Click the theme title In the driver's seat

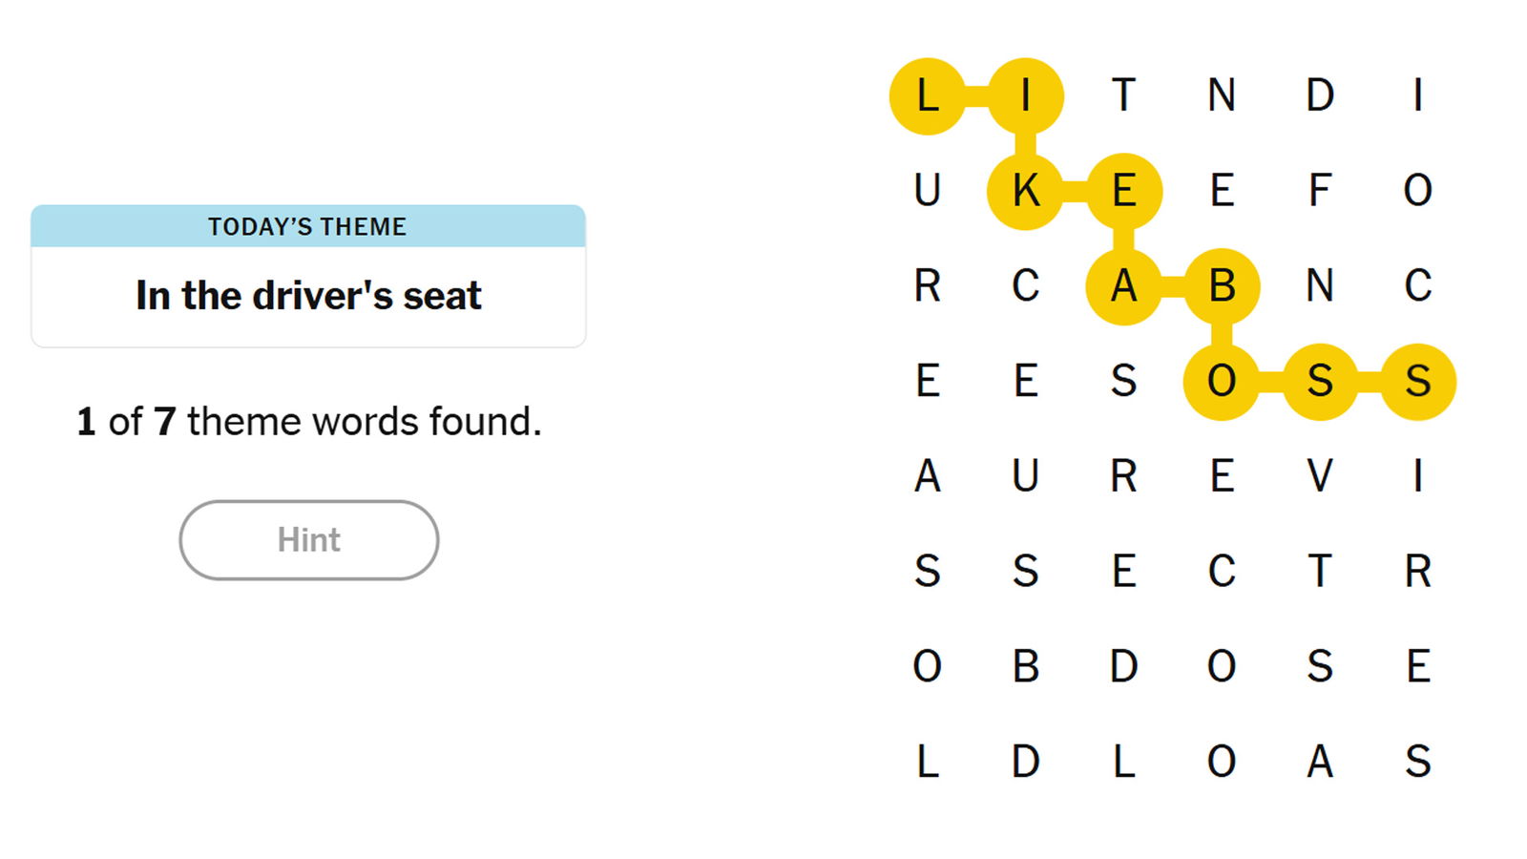[307, 296]
